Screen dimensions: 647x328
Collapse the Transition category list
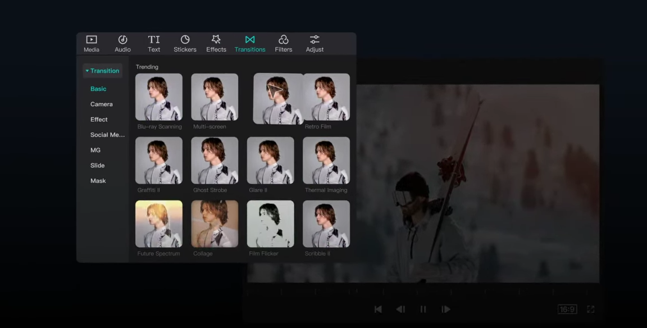click(x=102, y=71)
